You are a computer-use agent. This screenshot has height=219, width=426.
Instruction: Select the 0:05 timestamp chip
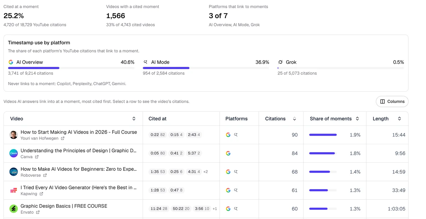pos(158,153)
